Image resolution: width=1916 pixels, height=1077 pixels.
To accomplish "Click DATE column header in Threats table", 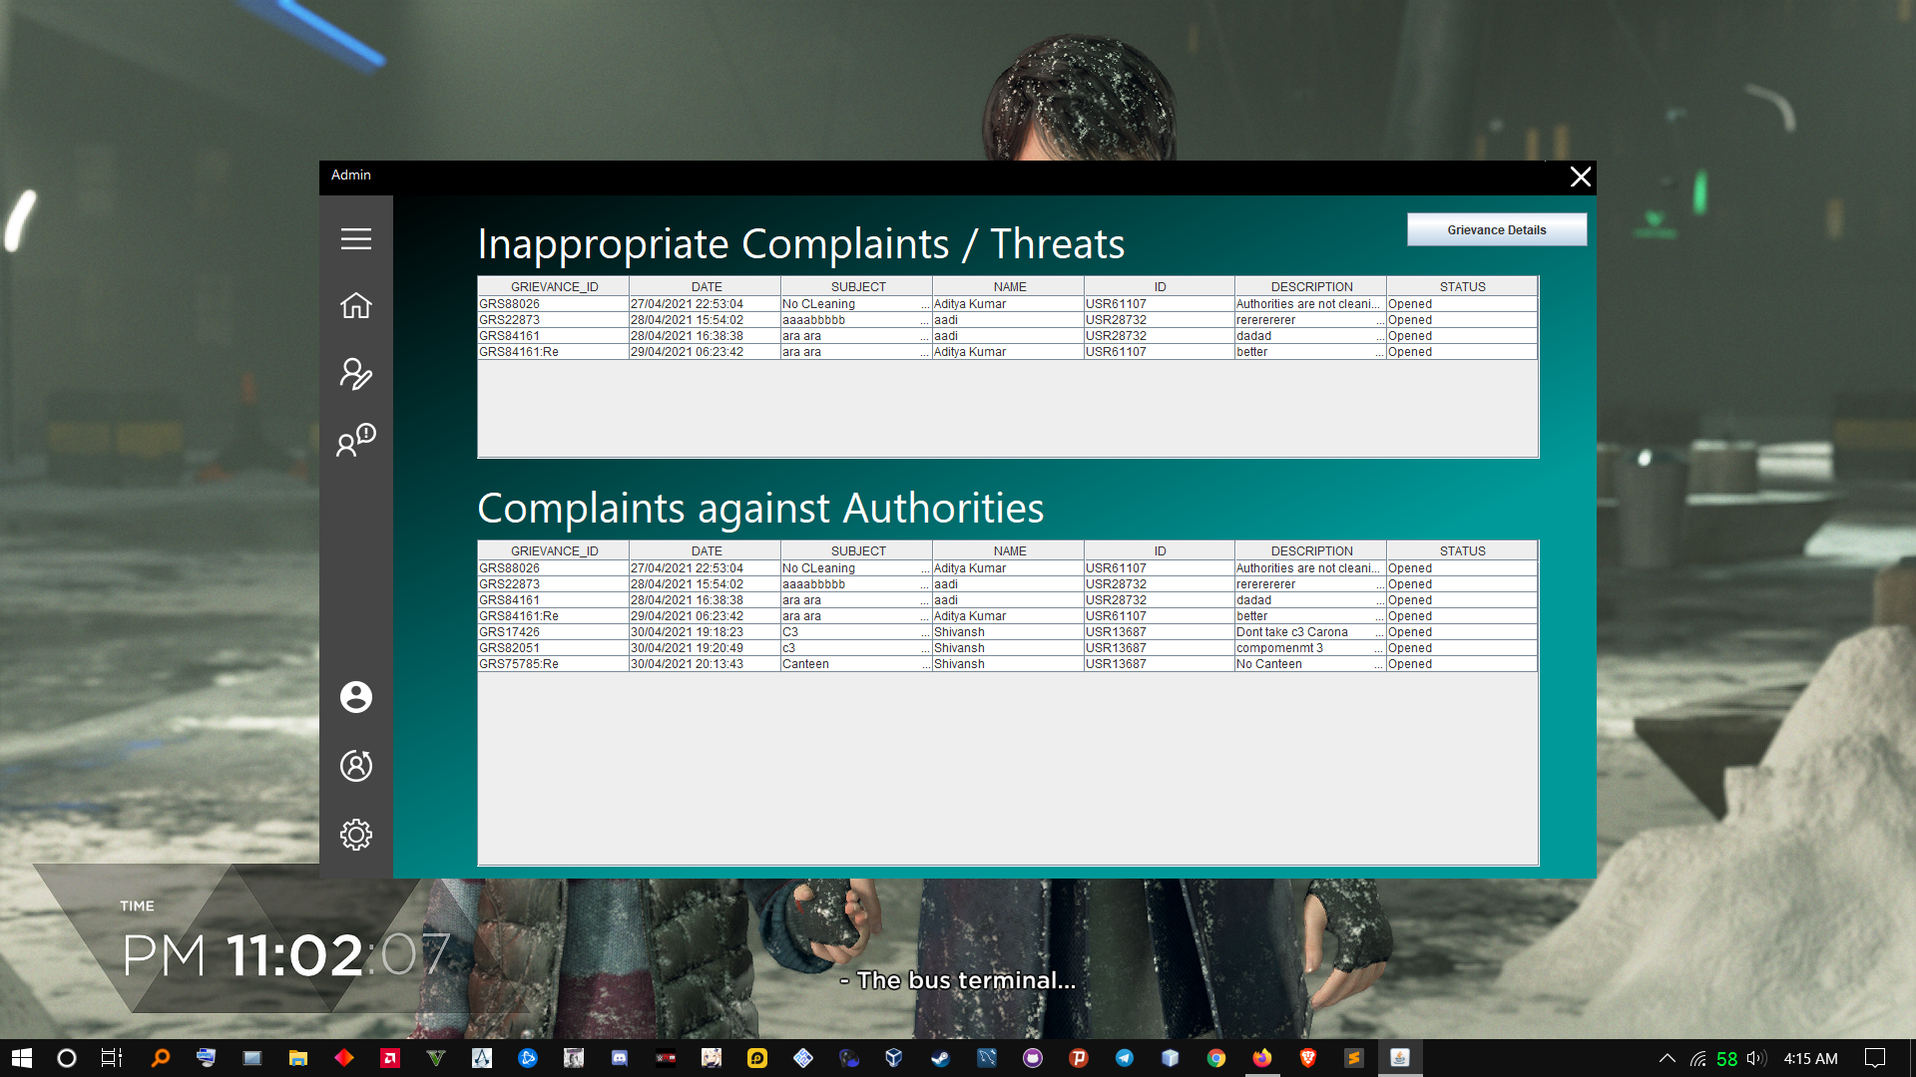I will 706,287.
